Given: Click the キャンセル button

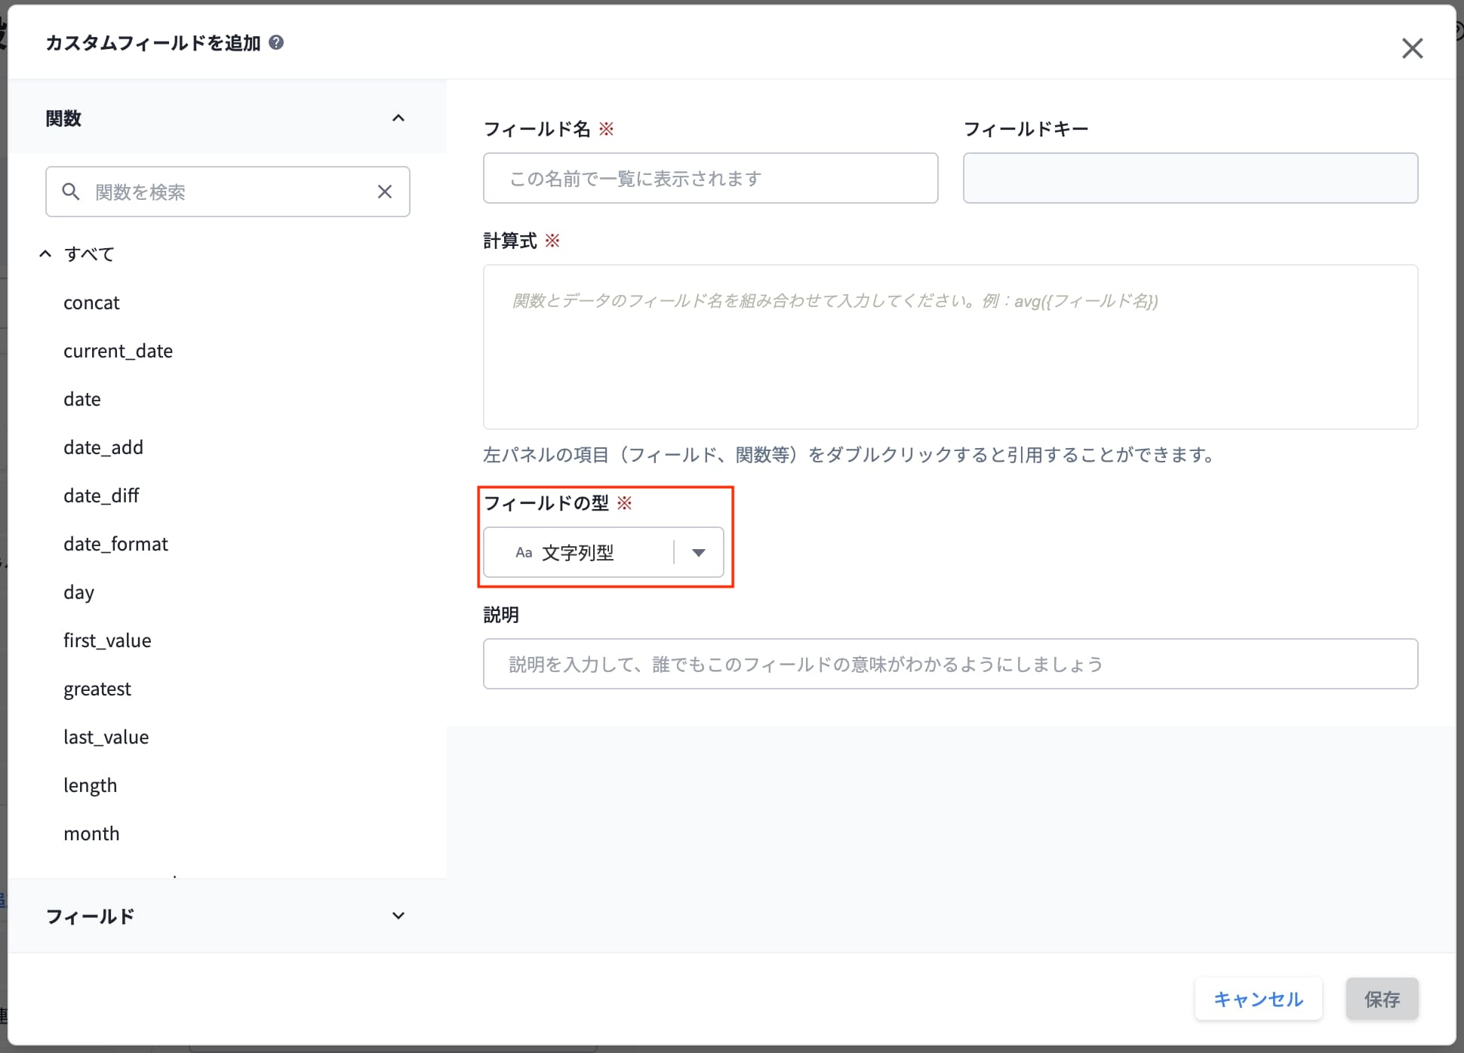Looking at the screenshot, I should pos(1258,999).
